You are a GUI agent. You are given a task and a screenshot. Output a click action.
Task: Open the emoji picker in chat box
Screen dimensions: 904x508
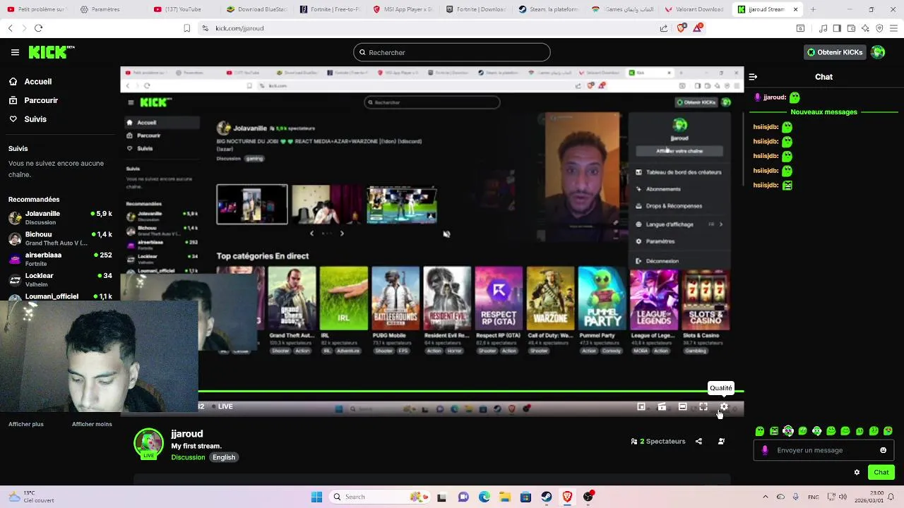click(883, 450)
